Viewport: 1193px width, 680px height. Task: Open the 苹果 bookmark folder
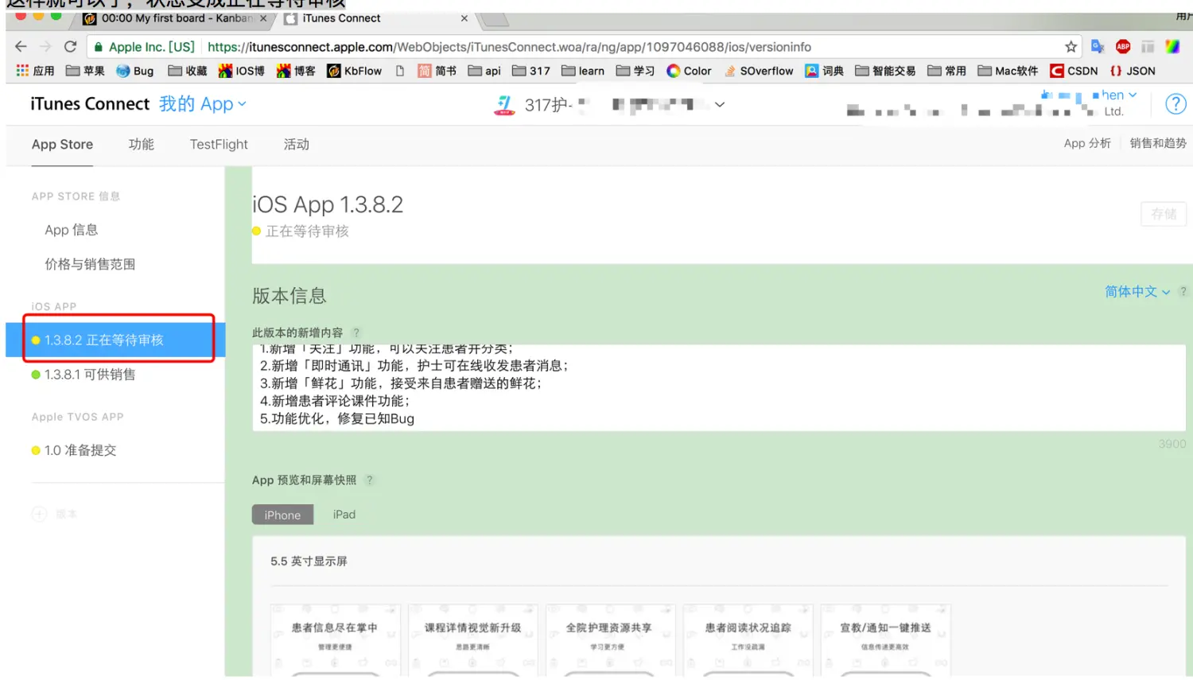coord(85,71)
